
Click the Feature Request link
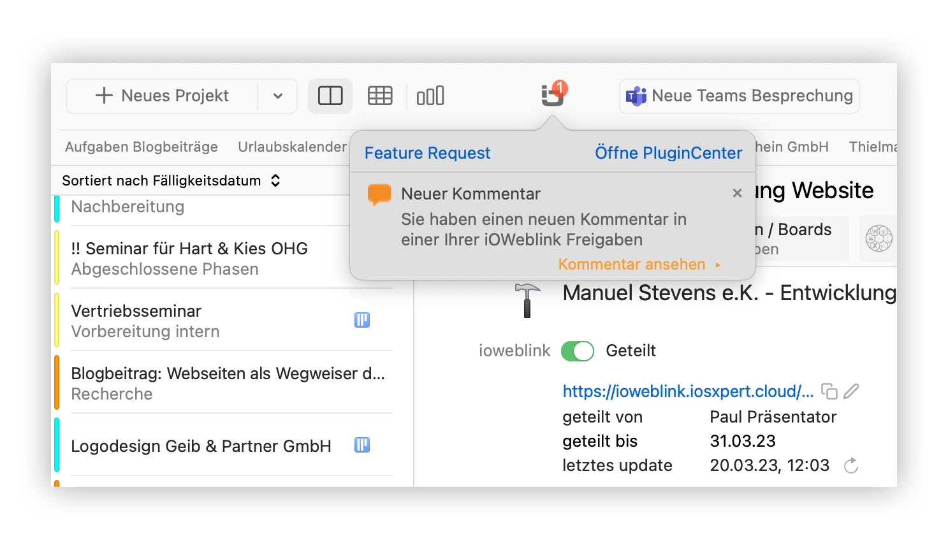coord(427,153)
